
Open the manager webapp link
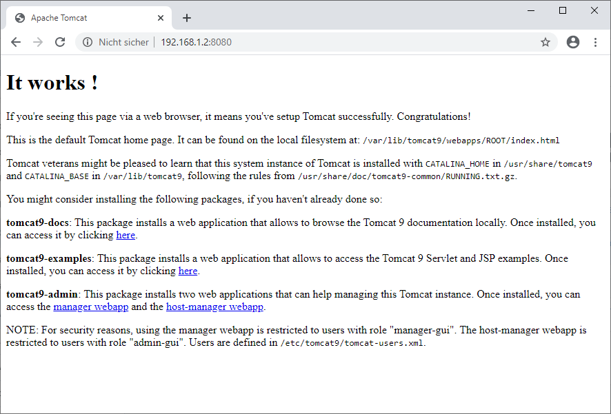(x=91, y=307)
